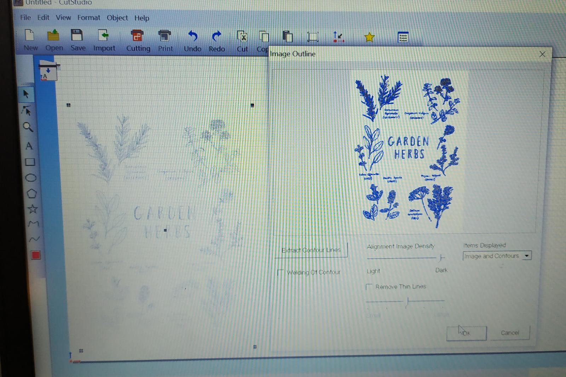
Task: Confirm the Image Outline dialog with OK
Action: 466,333
